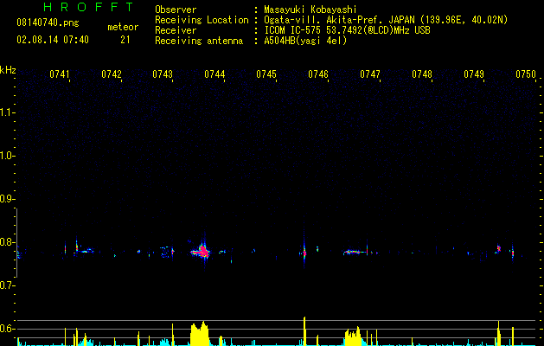Click the 0.6 kHz frequency label
The width and height of the screenshot is (544, 346).
pos(7,329)
